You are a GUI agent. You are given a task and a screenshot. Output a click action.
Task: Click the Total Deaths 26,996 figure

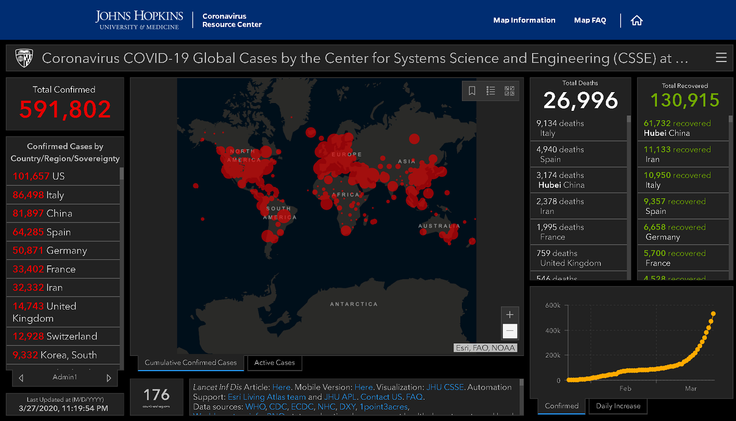click(x=580, y=100)
